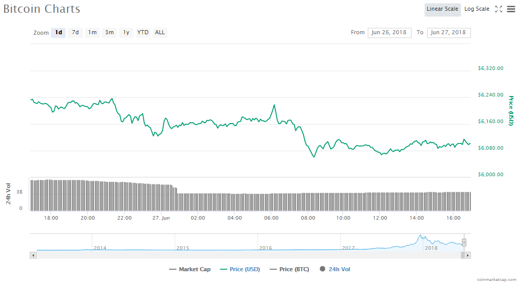Toggle Market Cap series in legend
521x285 pixels.
pos(191,269)
